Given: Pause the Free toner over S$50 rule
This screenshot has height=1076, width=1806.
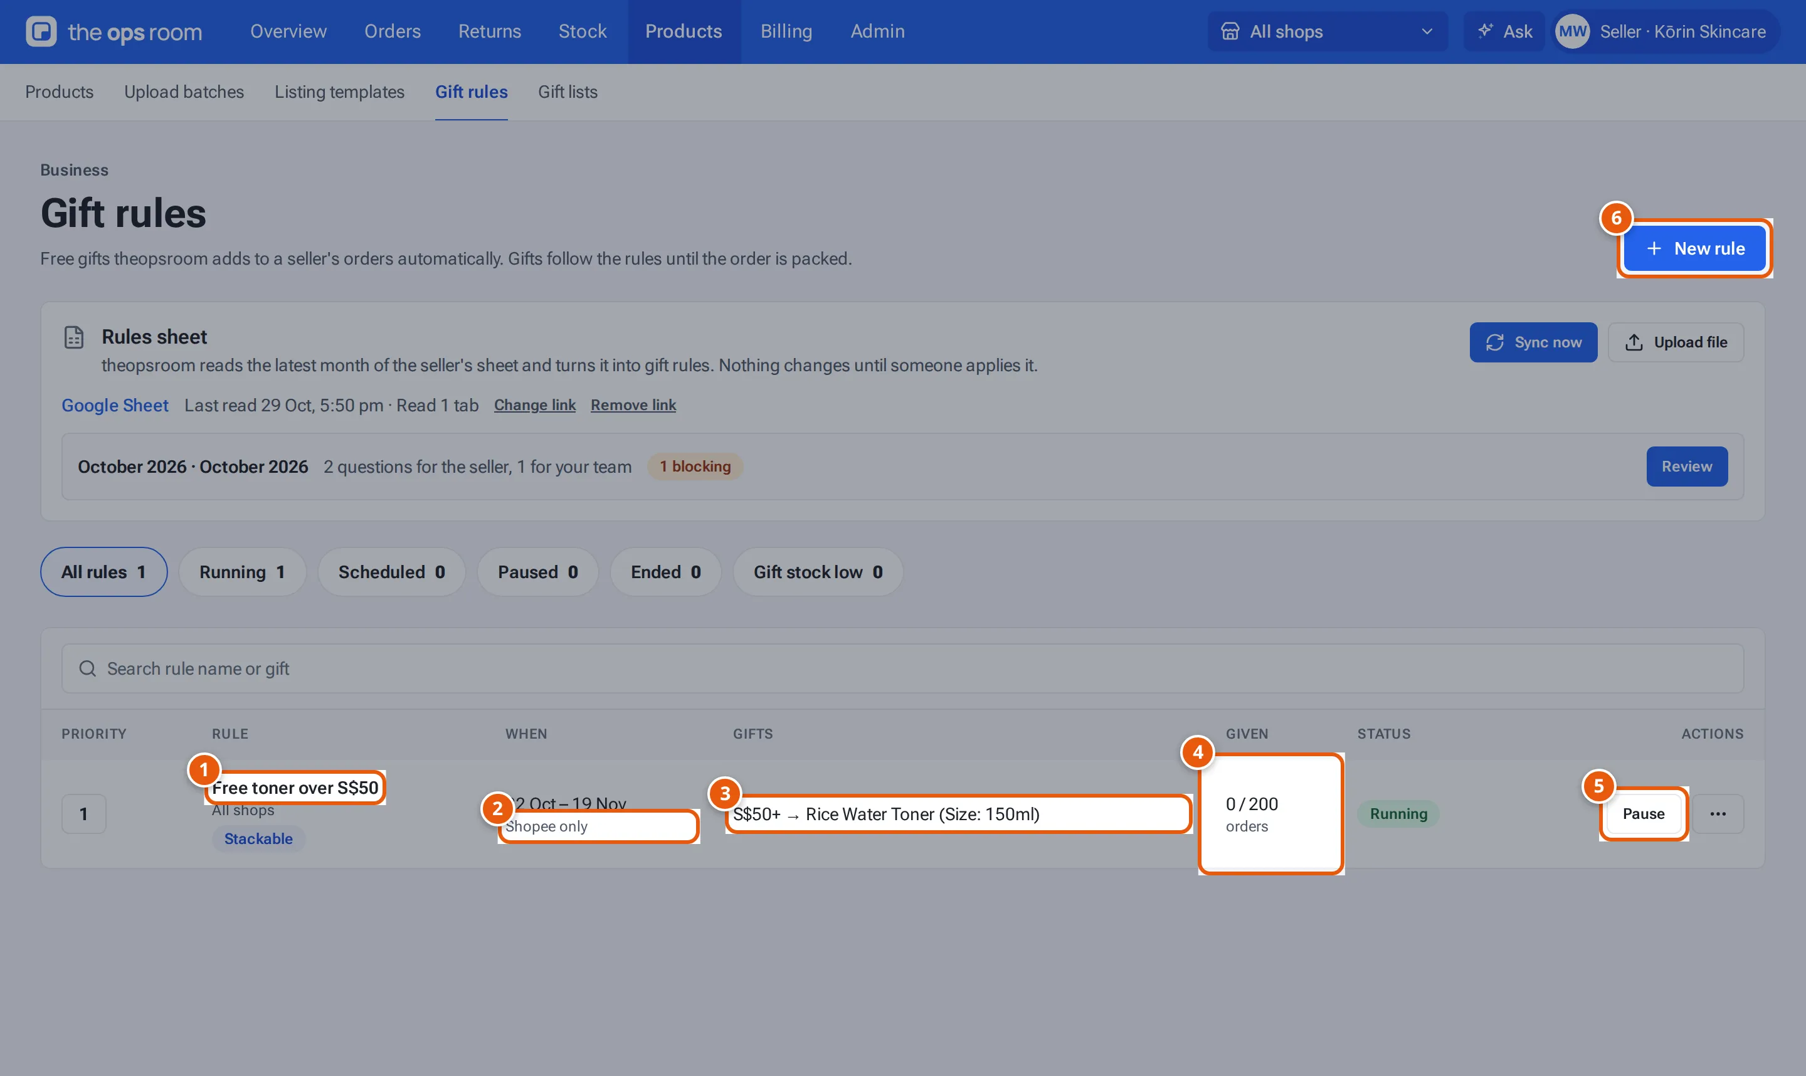Looking at the screenshot, I should pyautogui.click(x=1643, y=813).
